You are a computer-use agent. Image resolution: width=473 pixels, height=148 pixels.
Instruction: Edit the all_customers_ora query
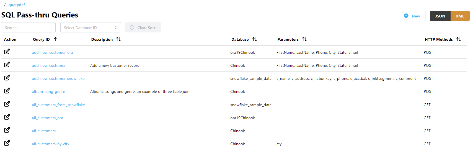[7, 117]
